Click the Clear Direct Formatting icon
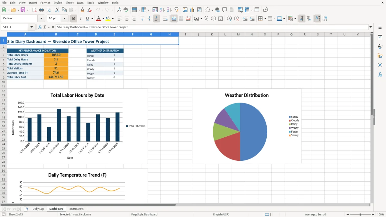 pos(89,10)
